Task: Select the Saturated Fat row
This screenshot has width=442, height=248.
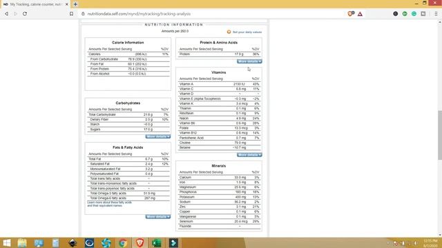Action: point(128,164)
